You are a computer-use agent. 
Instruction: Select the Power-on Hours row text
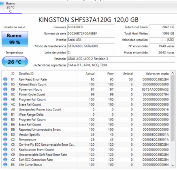point(30,89)
